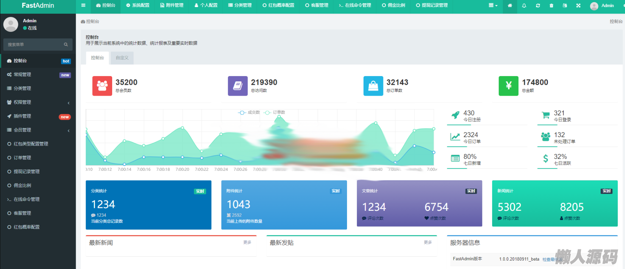625x269 pixels.
Task: Open the language translation icon
Action: coord(565,6)
